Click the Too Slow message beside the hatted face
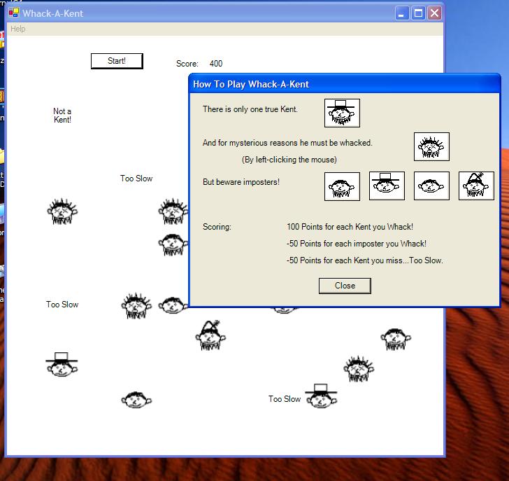Screen dimensions: 509x481 pyautogui.click(x=285, y=399)
